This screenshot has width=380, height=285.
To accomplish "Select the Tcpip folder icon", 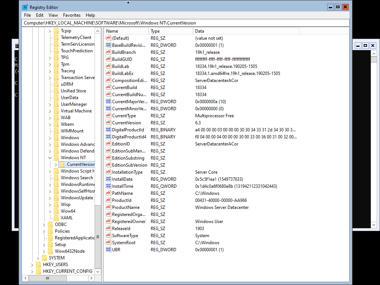I will tap(56, 31).
